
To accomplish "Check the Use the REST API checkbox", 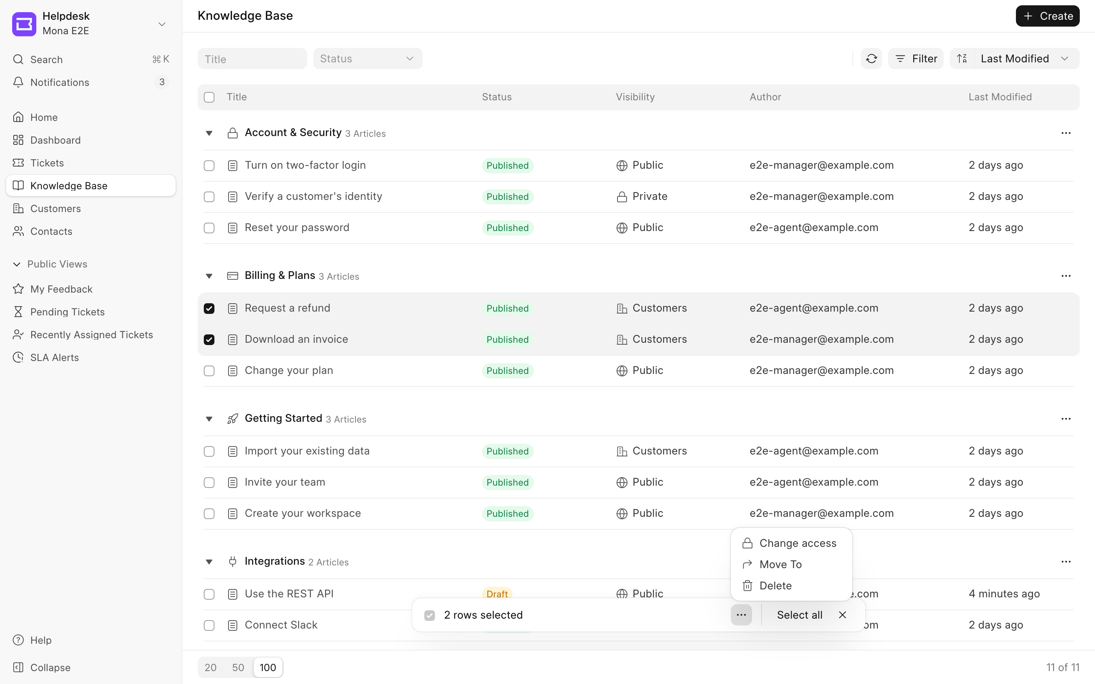I will click(x=209, y=594).
